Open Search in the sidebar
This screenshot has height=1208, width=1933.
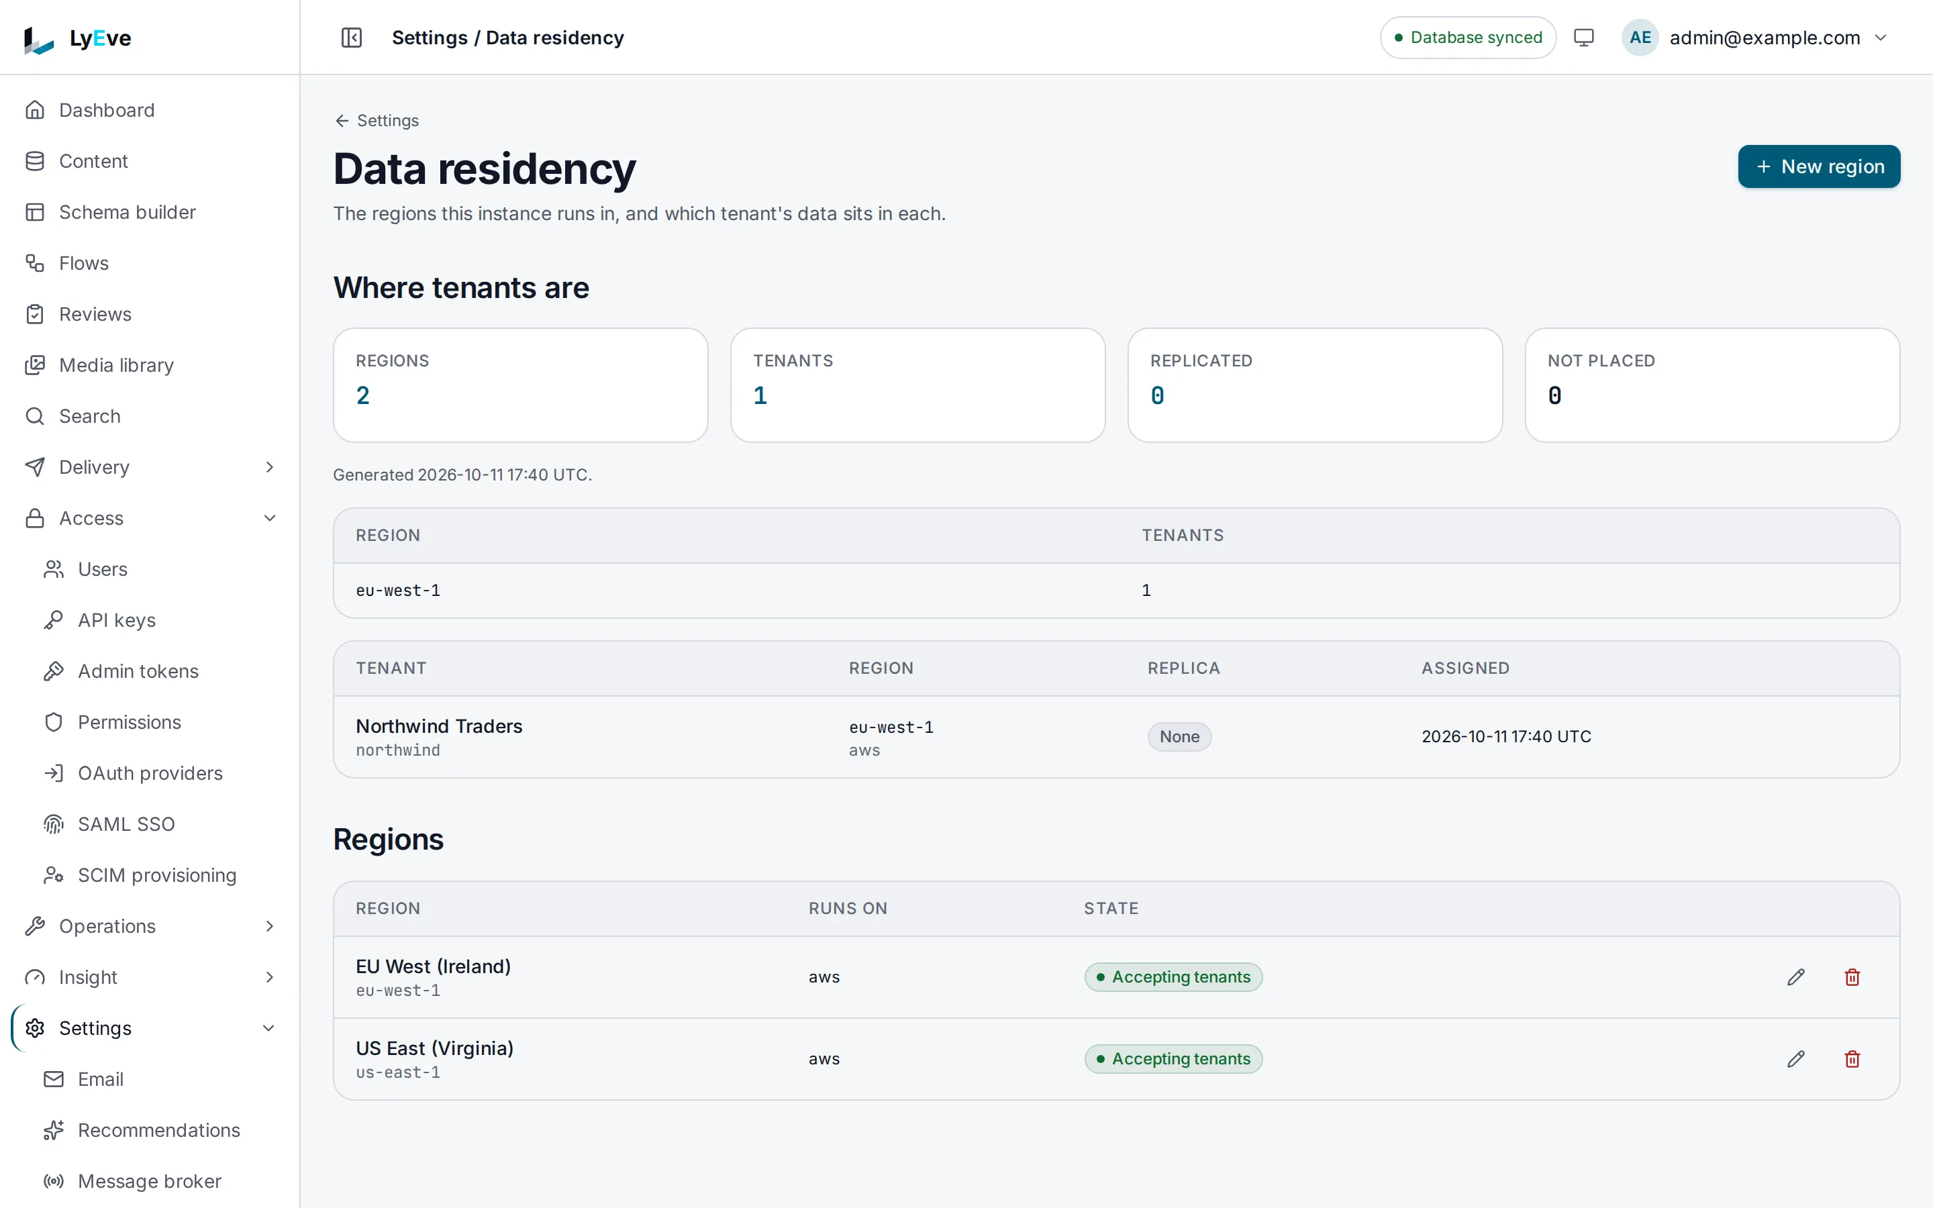click(150, 416)
